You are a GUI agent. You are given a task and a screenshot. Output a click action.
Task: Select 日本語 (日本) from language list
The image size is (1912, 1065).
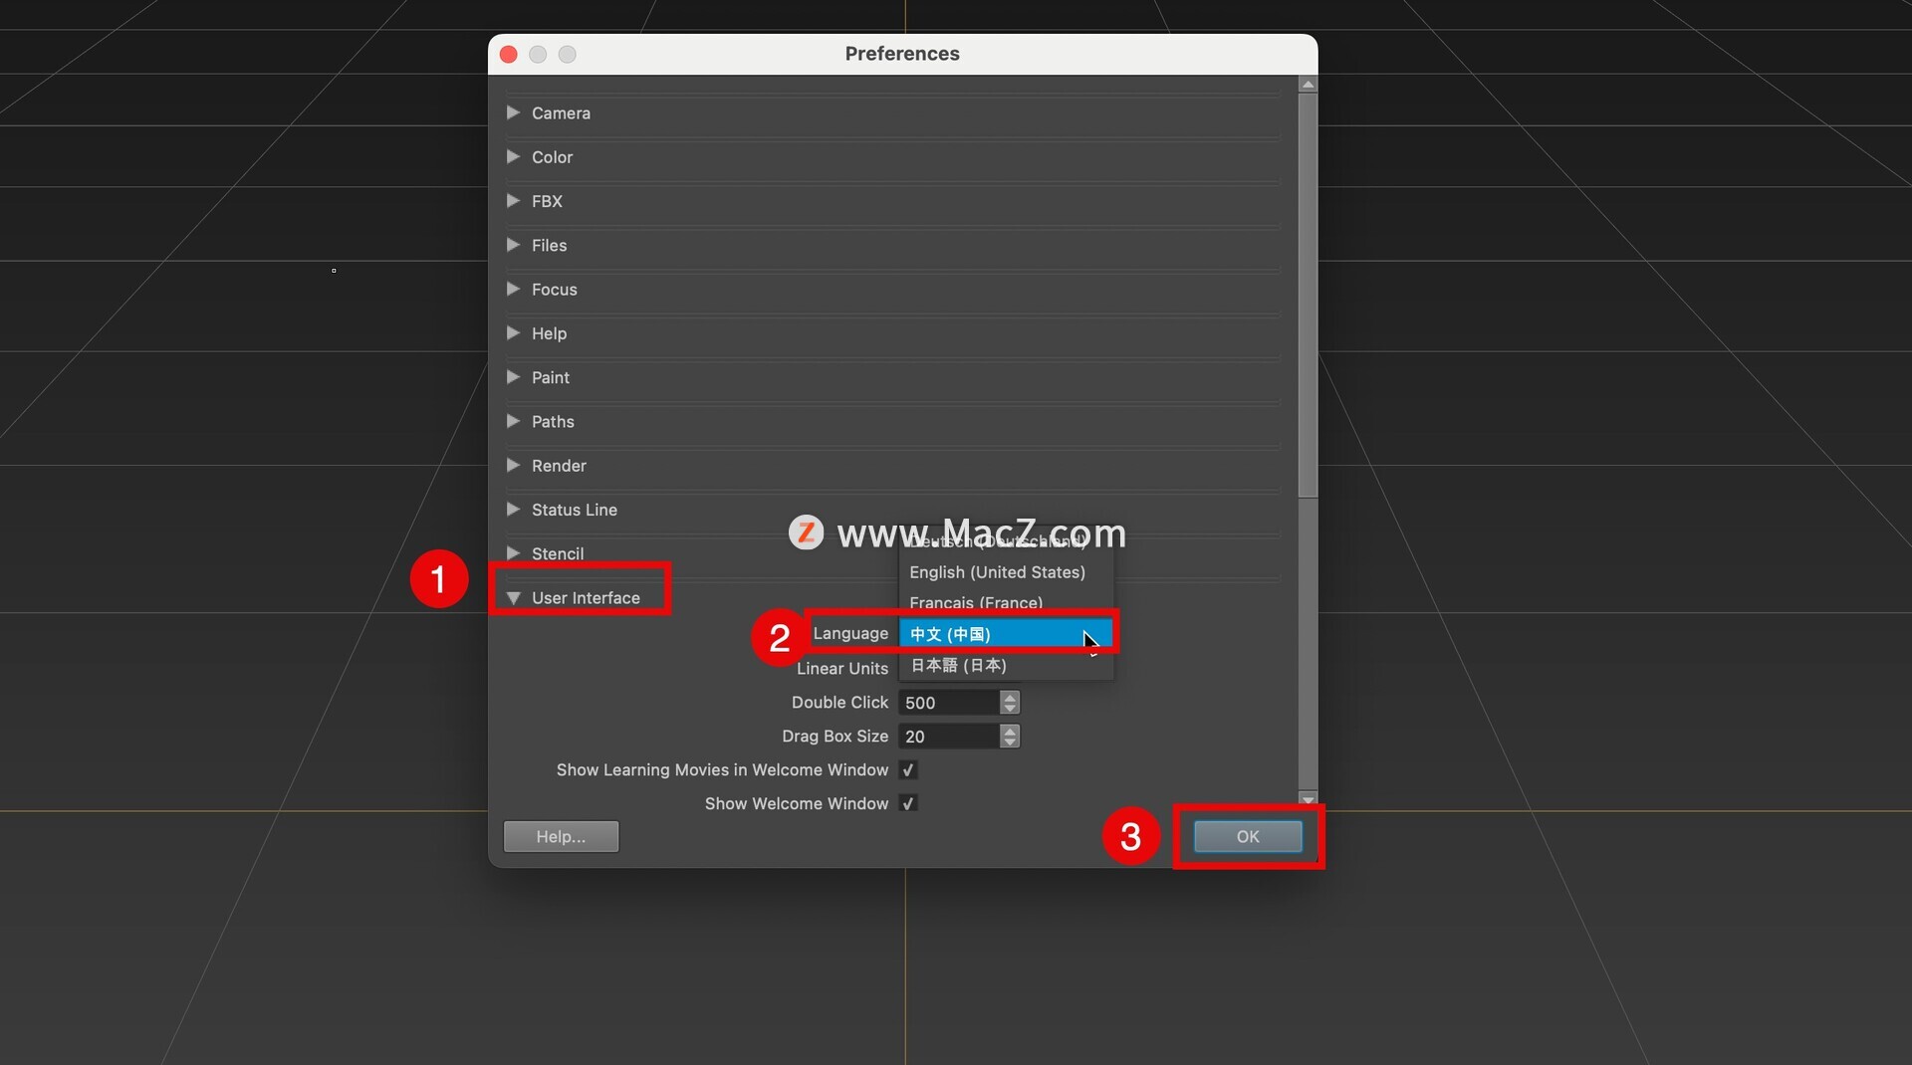[x=958, y=666]
